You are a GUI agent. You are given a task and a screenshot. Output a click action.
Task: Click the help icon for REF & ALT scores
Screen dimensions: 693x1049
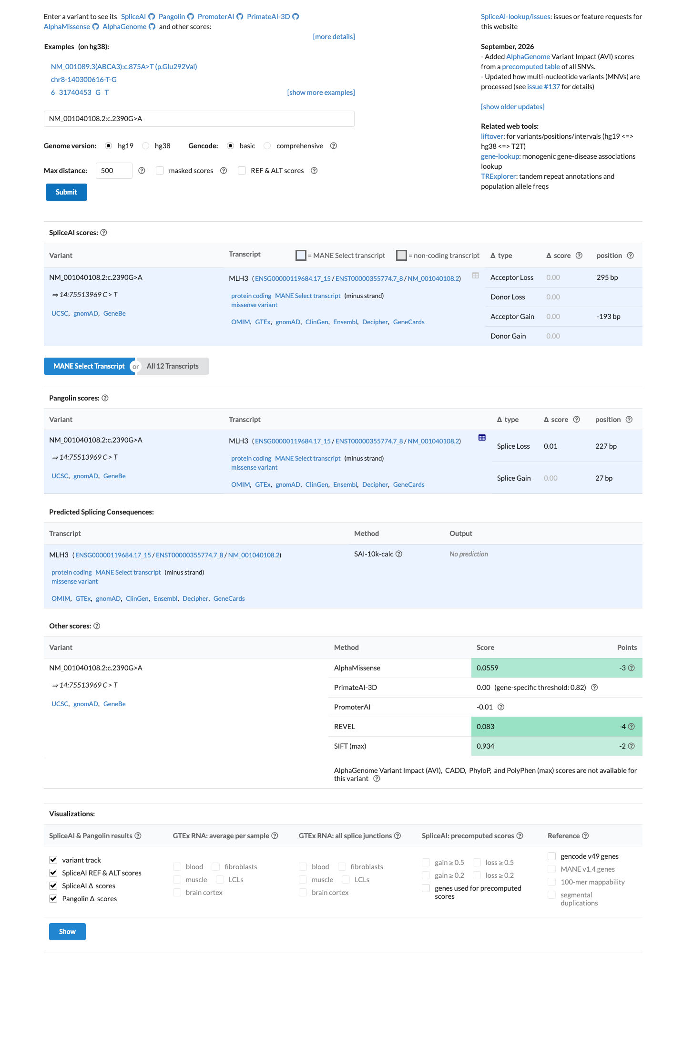[314, 171]
